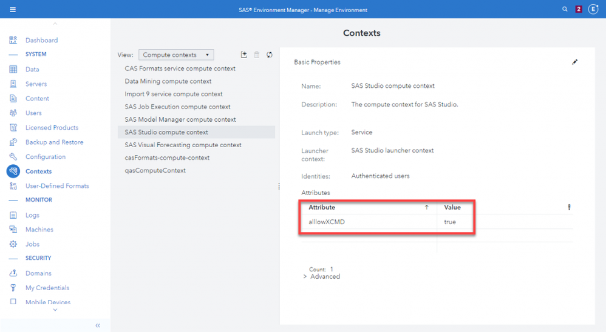Select SAS Job Execution compute context

(x=196, y=107)
